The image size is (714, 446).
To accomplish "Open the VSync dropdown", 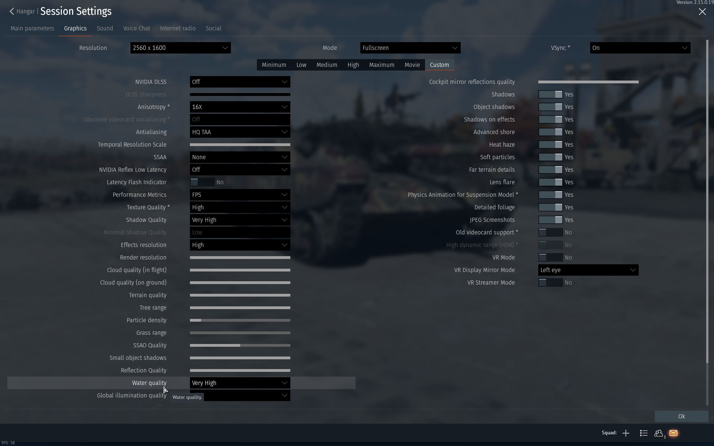I will [640, 48].
